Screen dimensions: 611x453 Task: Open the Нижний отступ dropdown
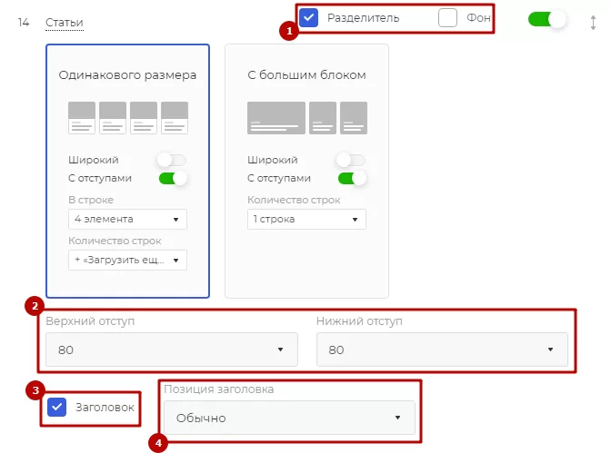point(442,350)
